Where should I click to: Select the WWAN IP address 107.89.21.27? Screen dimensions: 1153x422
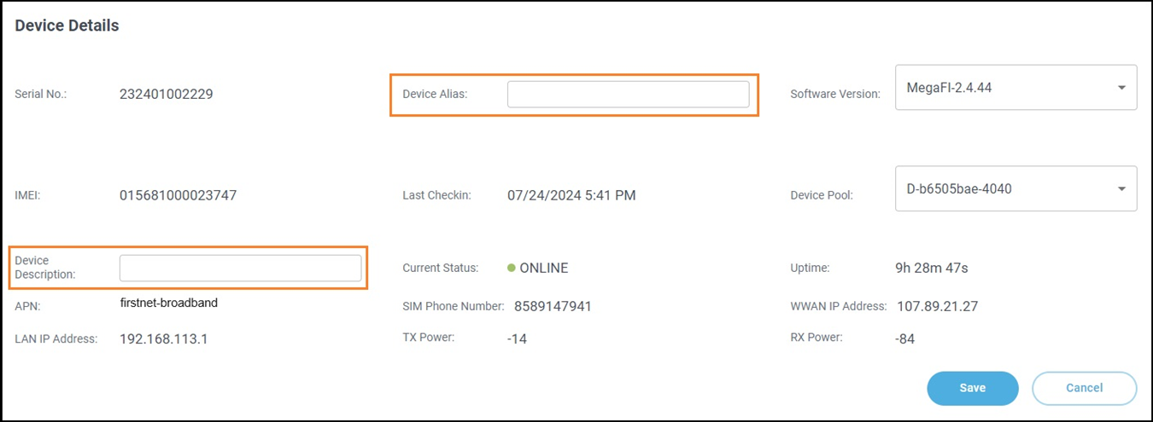pyautogui.click(x=937, y=306)
